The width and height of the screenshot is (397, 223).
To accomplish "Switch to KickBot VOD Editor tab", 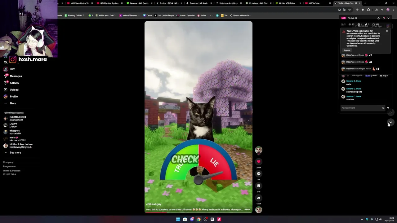I will click(288, 3).
